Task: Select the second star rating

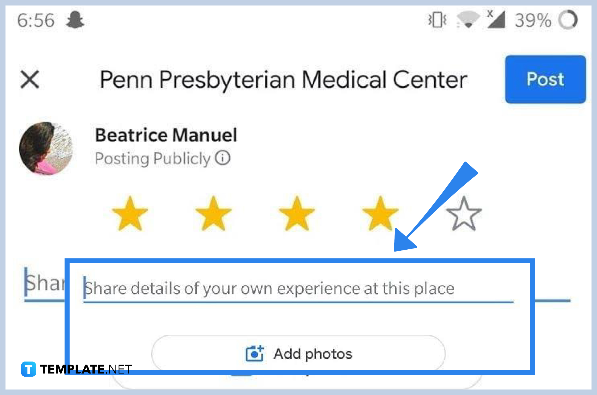Action: point(213,214)
